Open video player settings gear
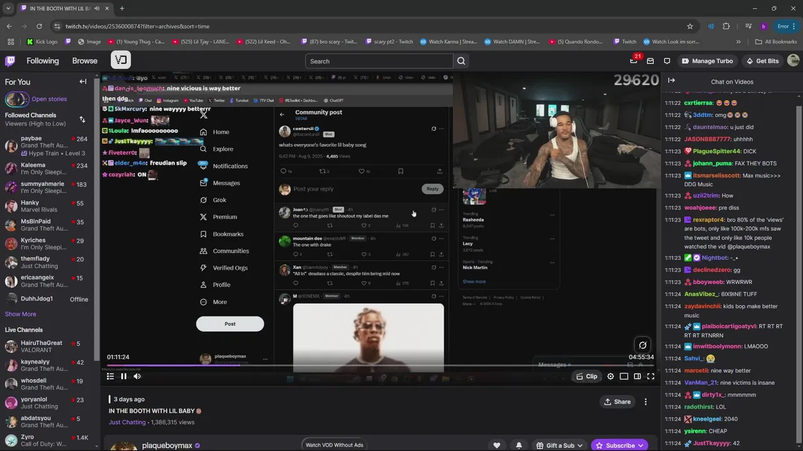The width and height of the screenshot is (803, 451). (610, 376)
